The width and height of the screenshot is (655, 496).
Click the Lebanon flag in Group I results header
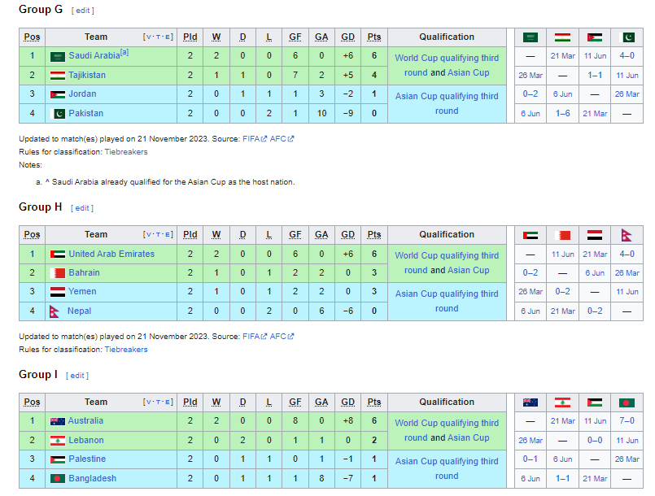coord(562,402)
